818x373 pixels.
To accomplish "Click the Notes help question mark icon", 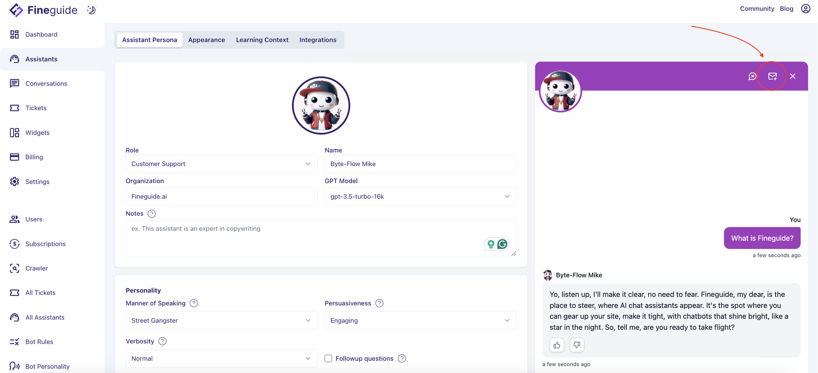I will coord(151,213).
